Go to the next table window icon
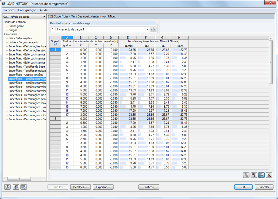Viewport: 278px width, 199px height. pyautogui.click(x=24, y=187)
